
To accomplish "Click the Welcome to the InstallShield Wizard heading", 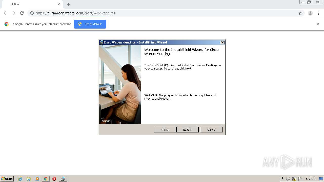I will [181, 52].
